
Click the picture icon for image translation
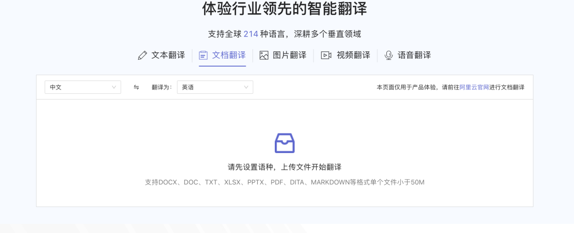(264, 56)
